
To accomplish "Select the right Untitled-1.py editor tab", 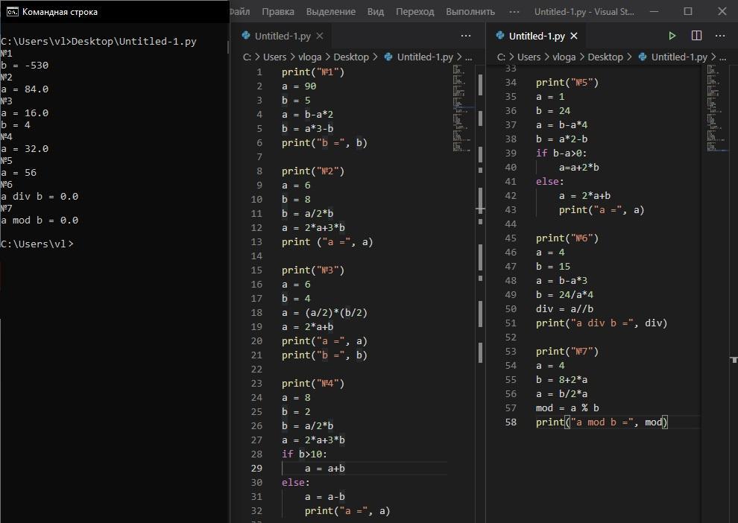I will (x=537, y=36).
